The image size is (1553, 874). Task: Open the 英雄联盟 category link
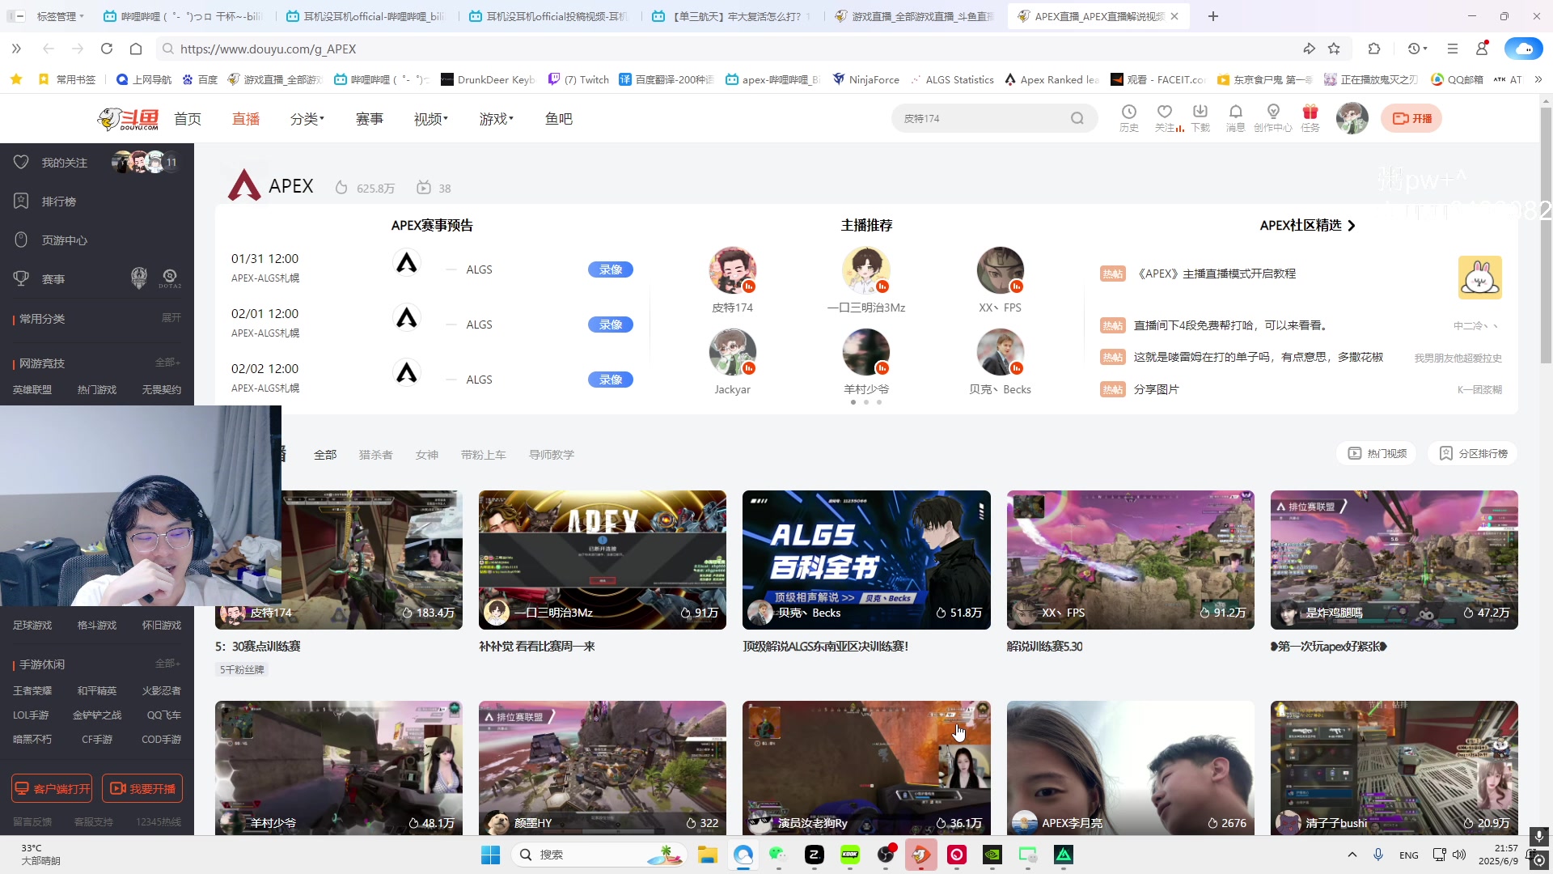pos(32,390)
